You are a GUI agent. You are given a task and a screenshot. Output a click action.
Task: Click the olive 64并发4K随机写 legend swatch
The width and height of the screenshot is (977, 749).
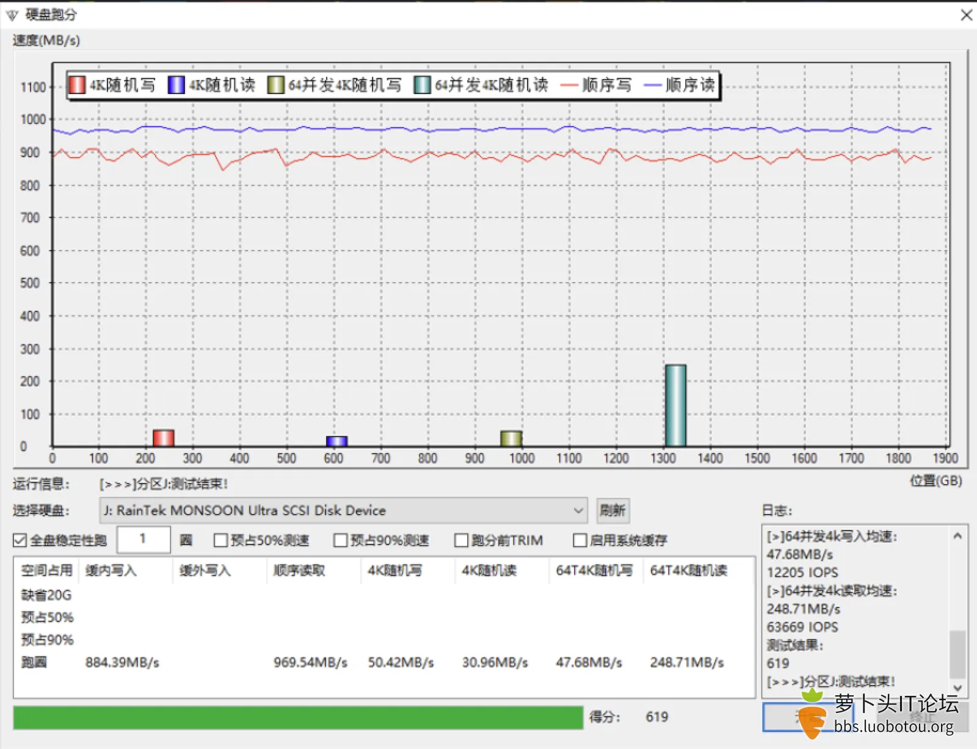275,85
